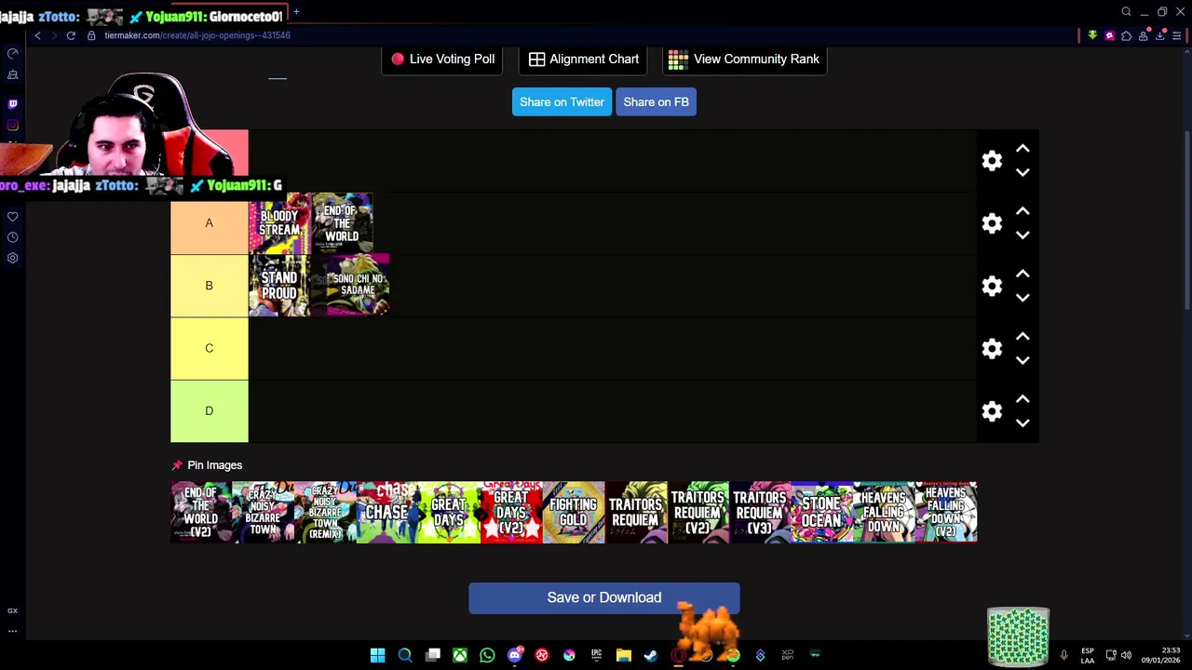Open Instagram in Opera sidebar
This screenshot has height=670, width=1192.
point(13,125)
